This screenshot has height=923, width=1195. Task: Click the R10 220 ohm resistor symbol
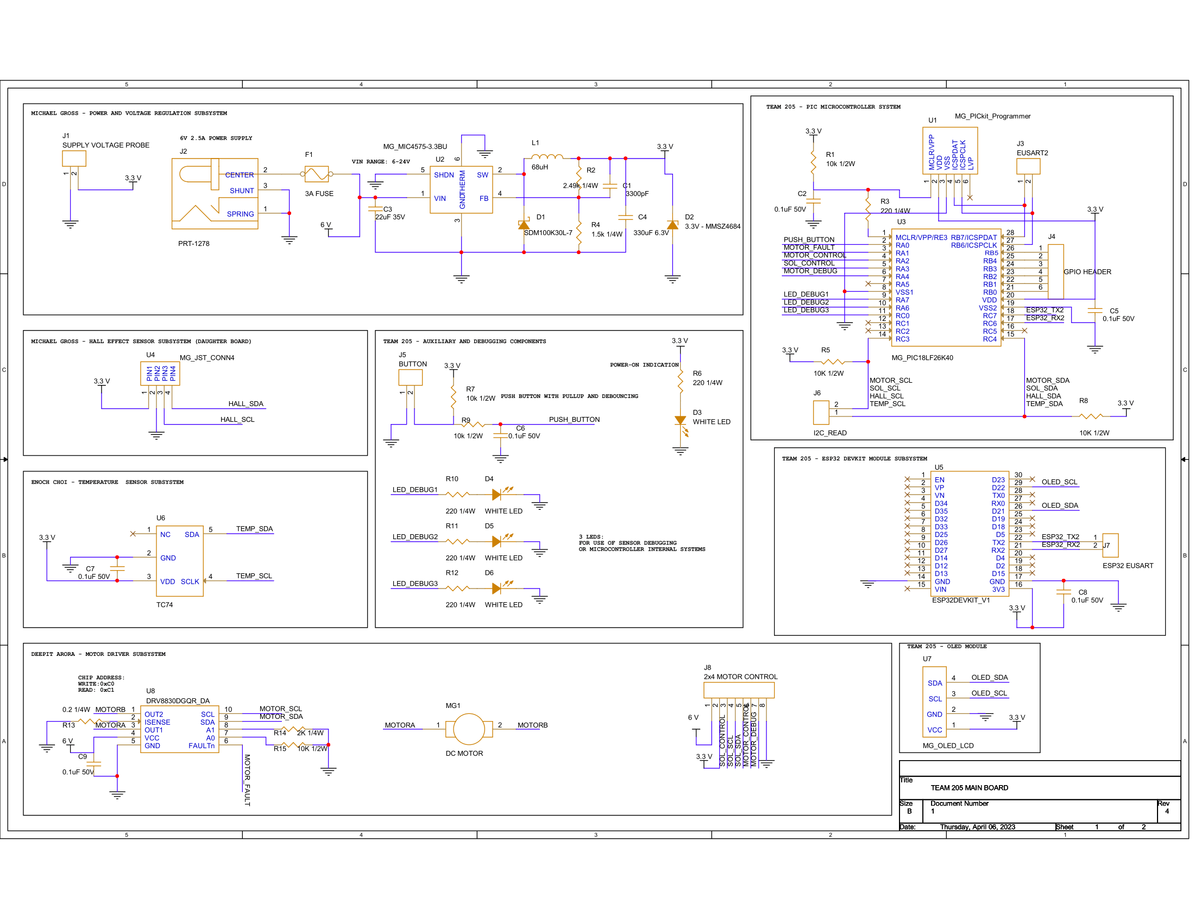pyautogui.click(x=457, y=494)
